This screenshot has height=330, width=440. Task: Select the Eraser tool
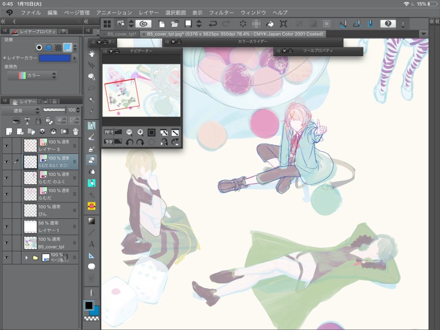point(91,160)
